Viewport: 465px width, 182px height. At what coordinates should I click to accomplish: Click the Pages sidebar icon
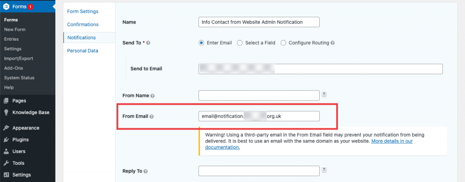point(6,101)
